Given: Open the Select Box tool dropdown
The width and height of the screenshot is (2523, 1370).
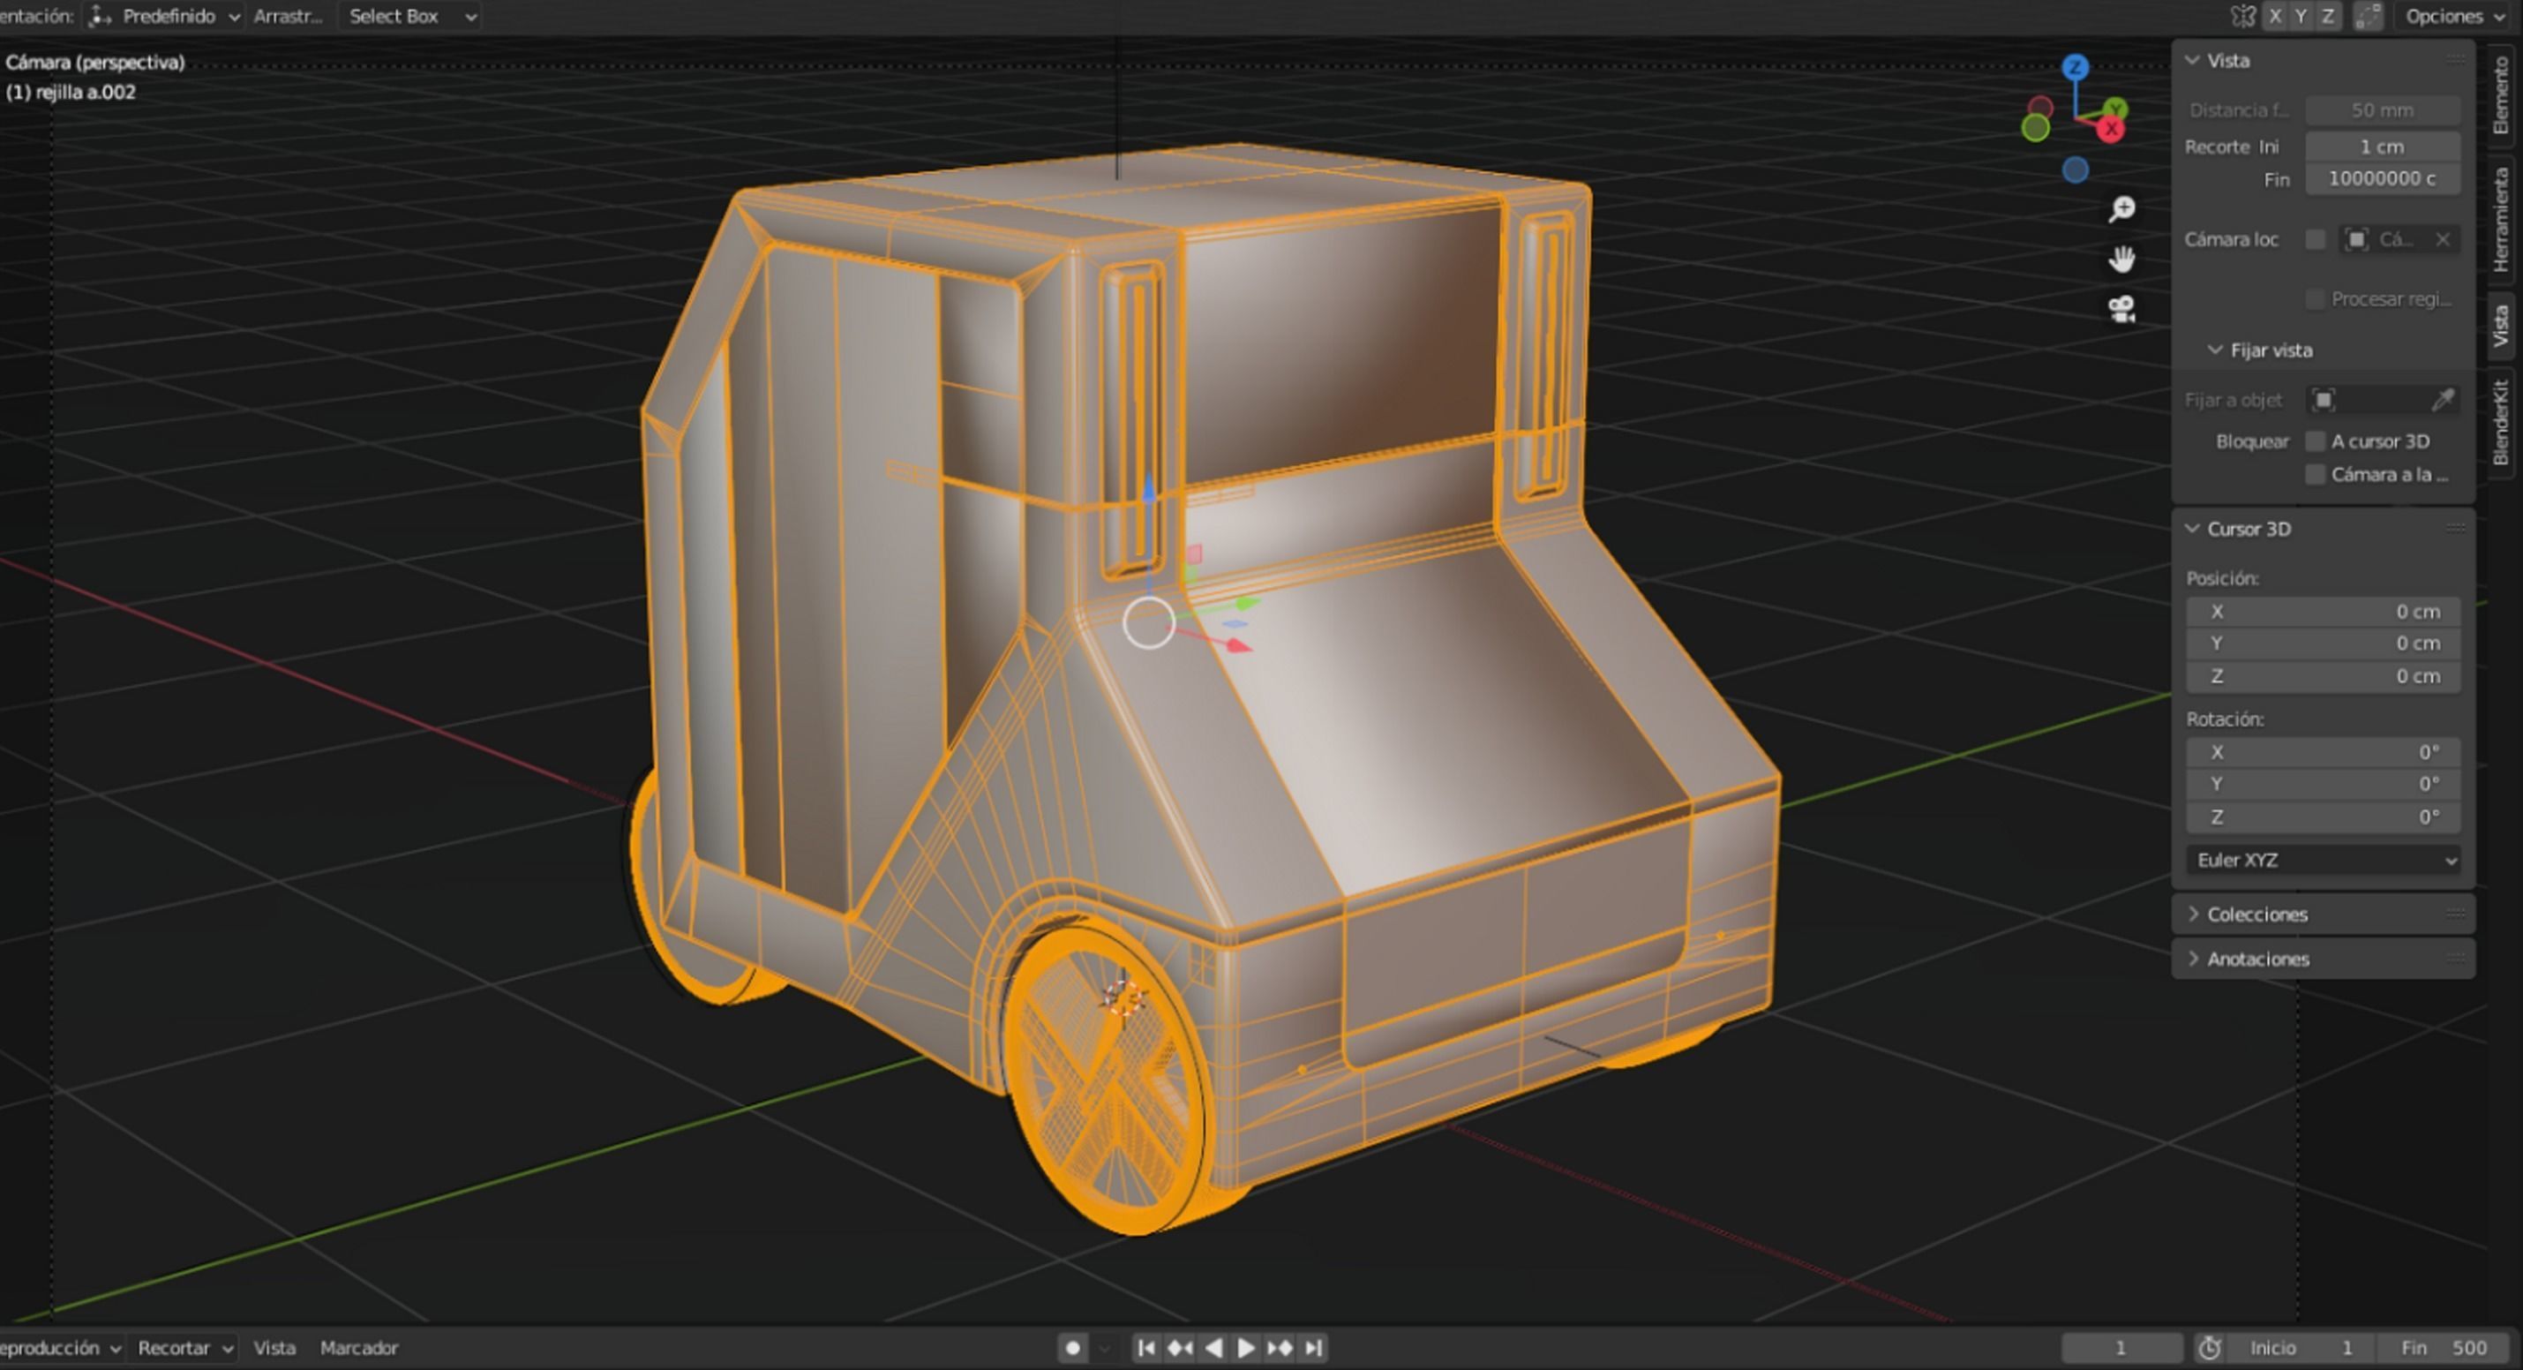Looking at the screenshot, I should tap(411, 16).
